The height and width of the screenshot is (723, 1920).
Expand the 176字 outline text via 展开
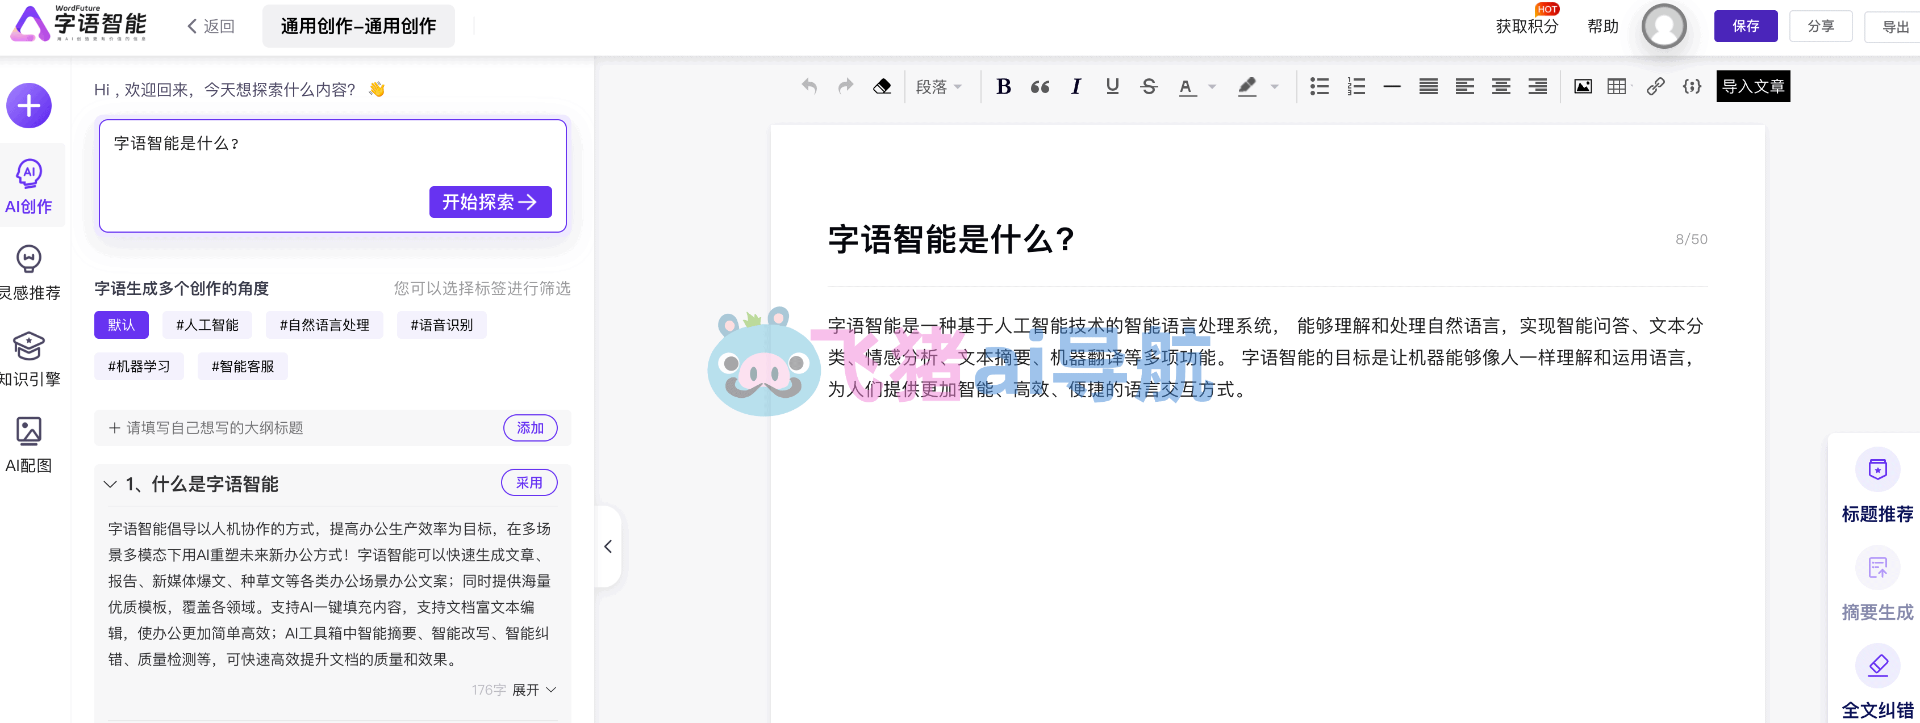pyautogui.click(x=533, y=690)
